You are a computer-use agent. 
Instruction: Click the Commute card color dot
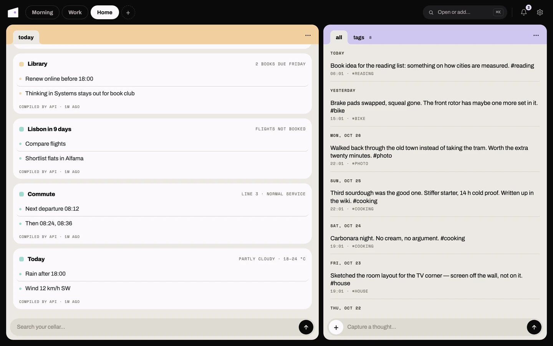click(x=22, y=195)
